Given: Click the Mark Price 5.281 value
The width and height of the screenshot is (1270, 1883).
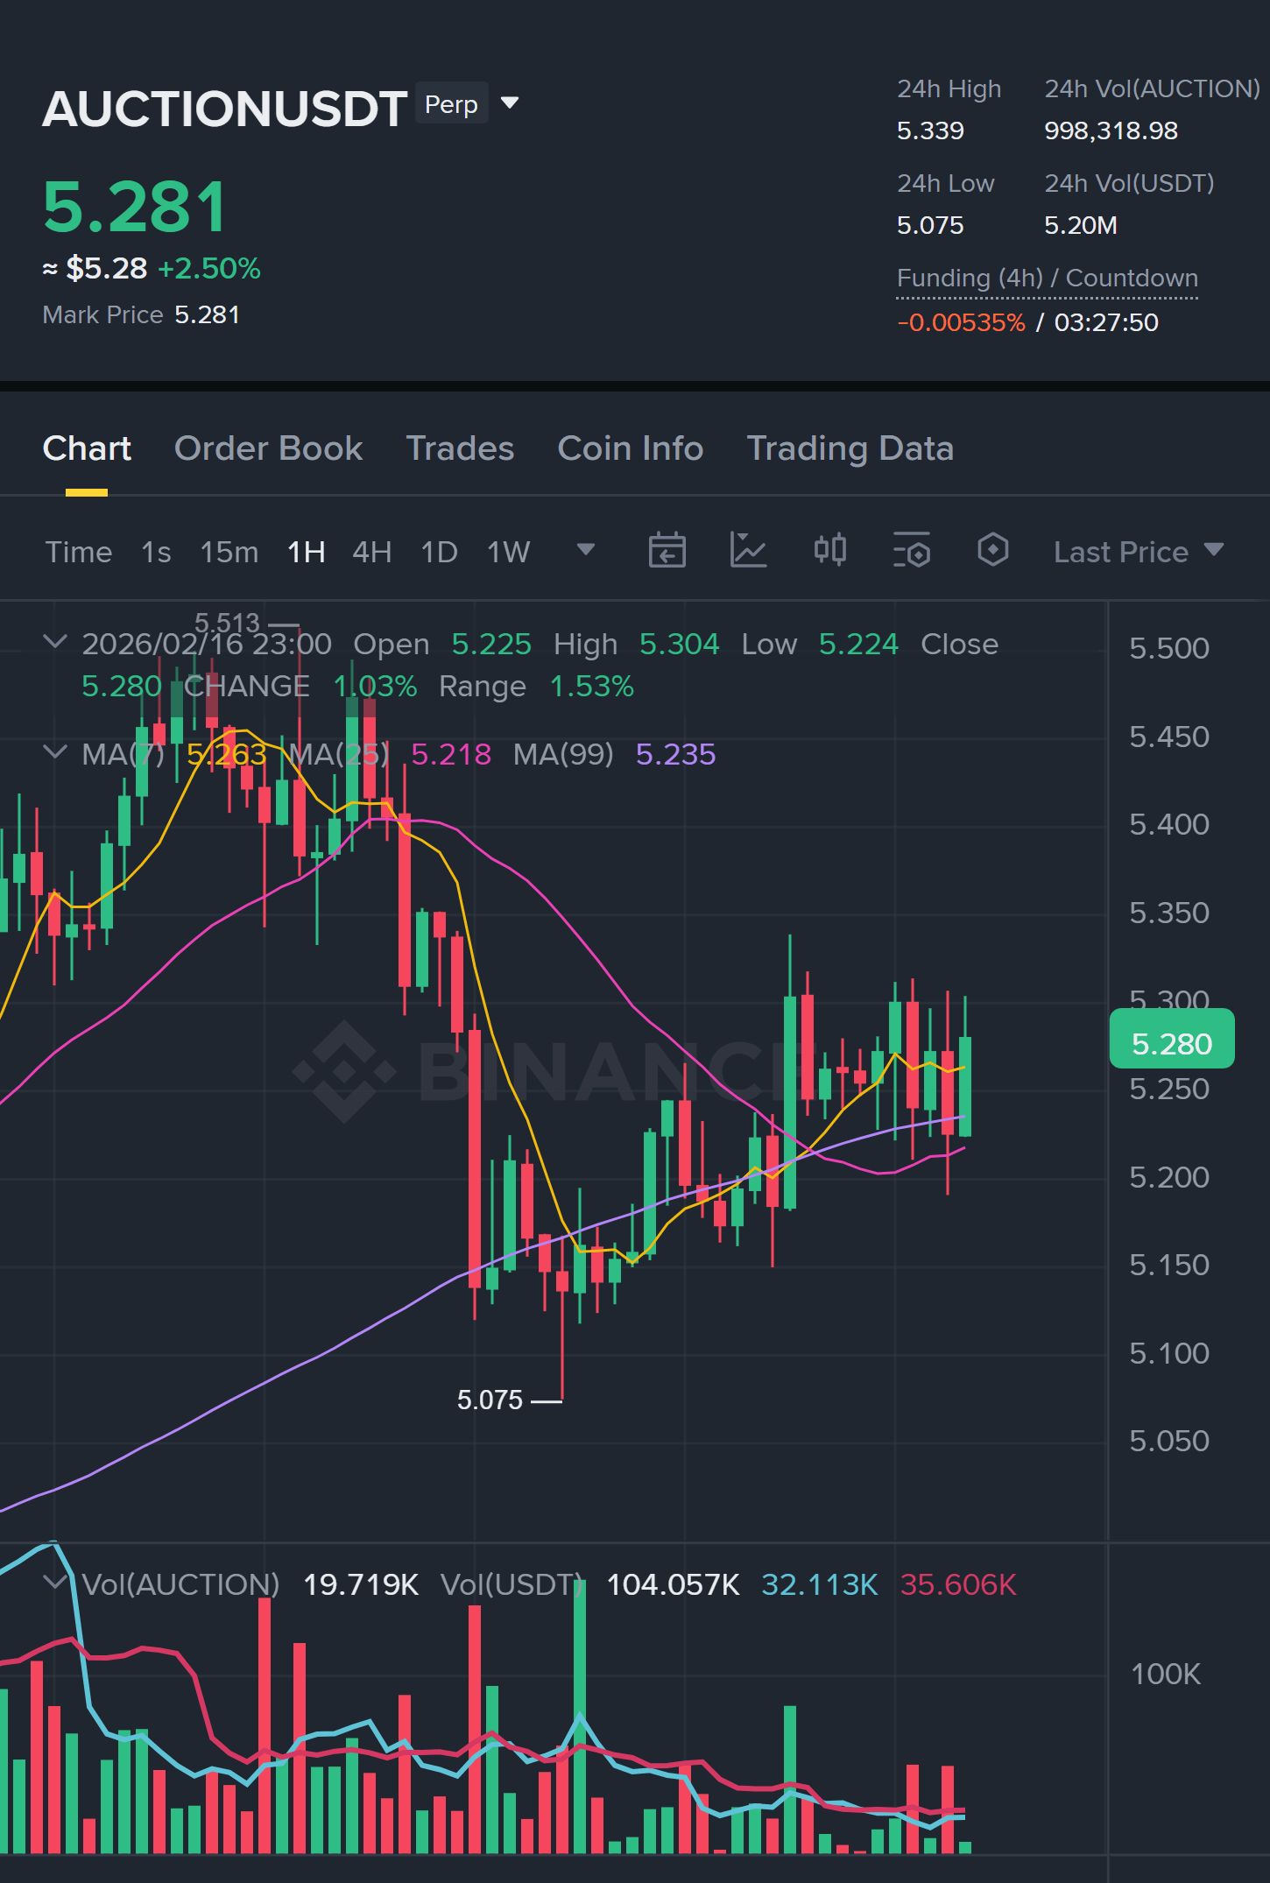Looking at the screenshot, I should pyautogui.click(x=208, y=314).
